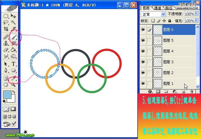
Task: Switch to Standard Screen mode
Action: pyautogui.click(x=5, y=117)
